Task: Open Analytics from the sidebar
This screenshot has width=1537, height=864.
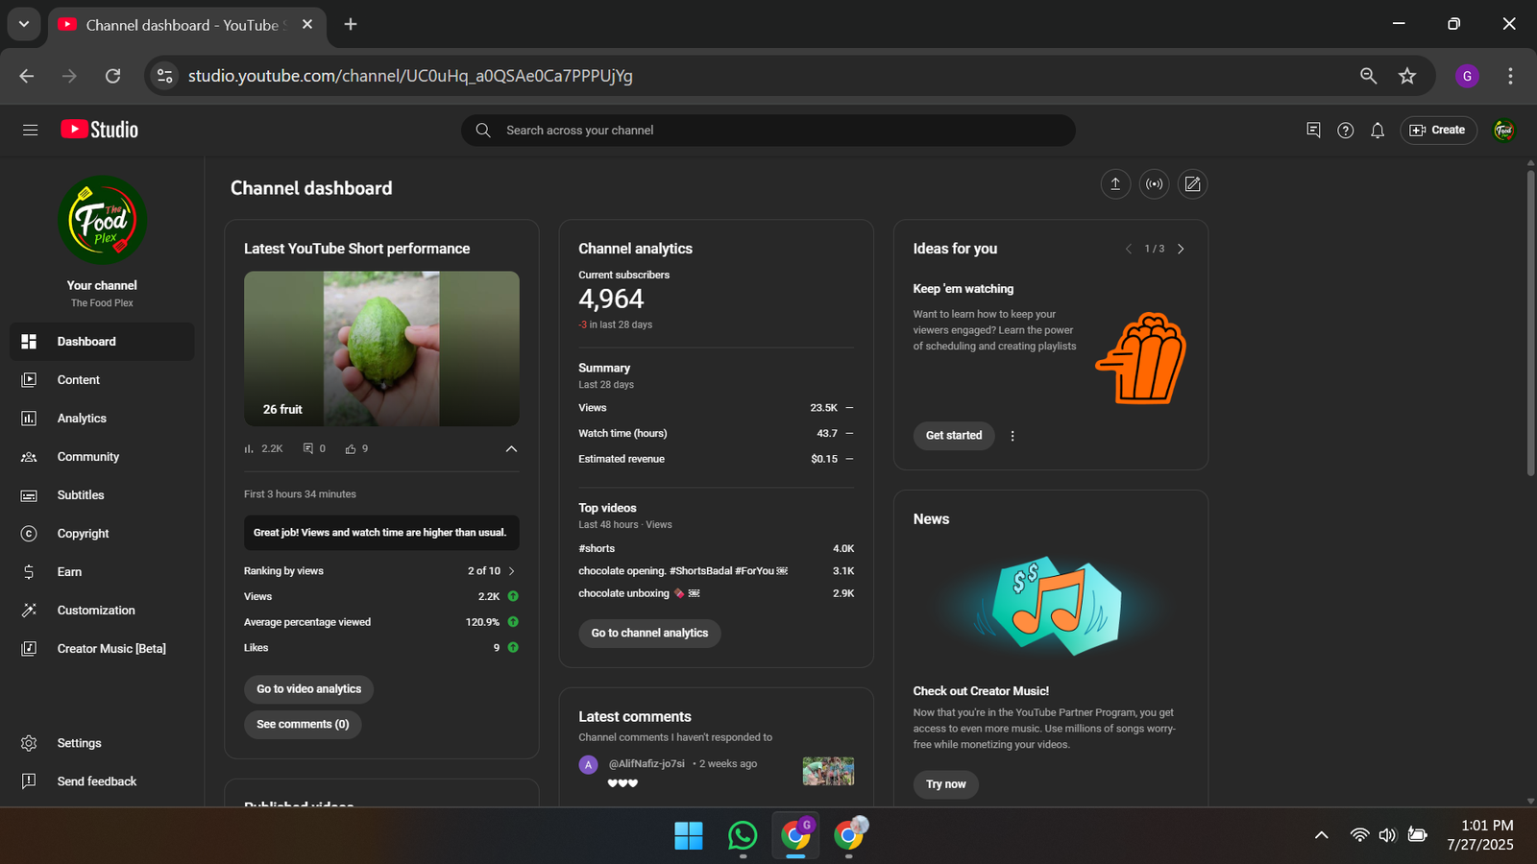Action: tap(102, 419)
